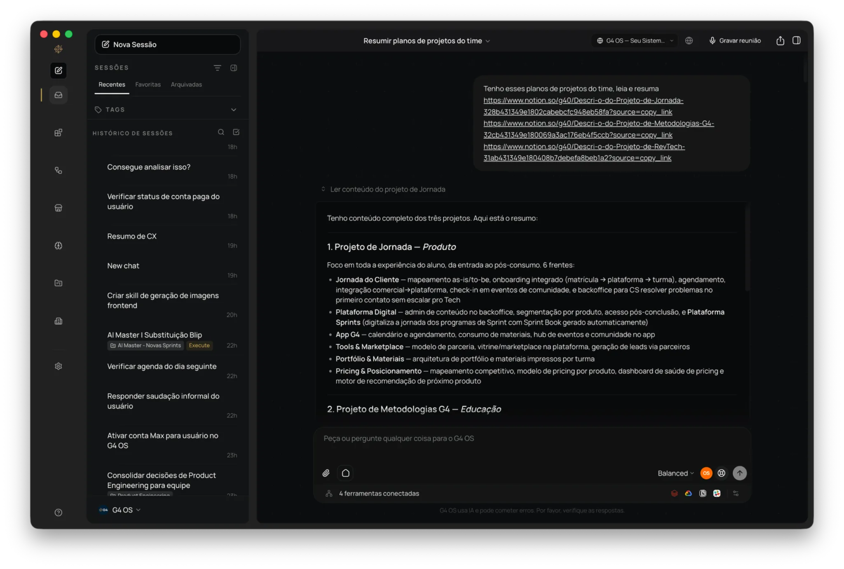
Task: Click the lifebuoy icon in the composer
Action: point(722,473)
